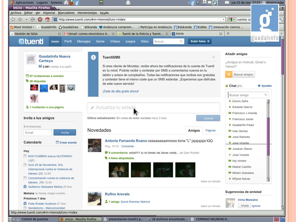Close the Gmail tab
Viewport: 296px width, 222px height.
(x=113, y=34)
